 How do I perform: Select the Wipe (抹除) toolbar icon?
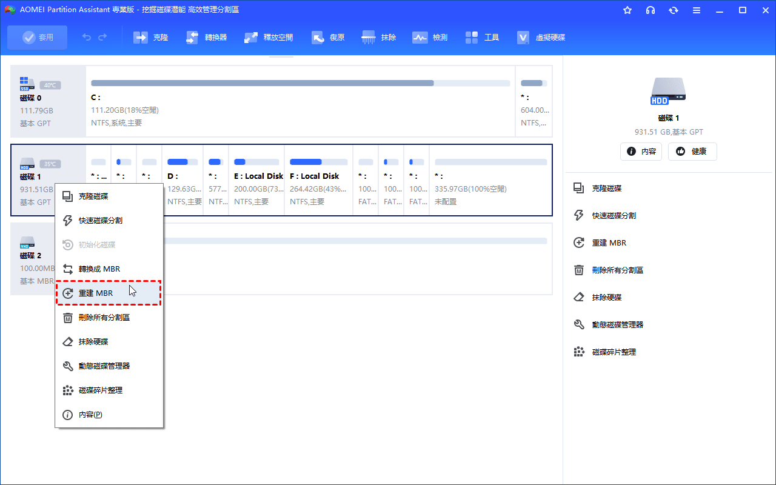pos(369,38)
